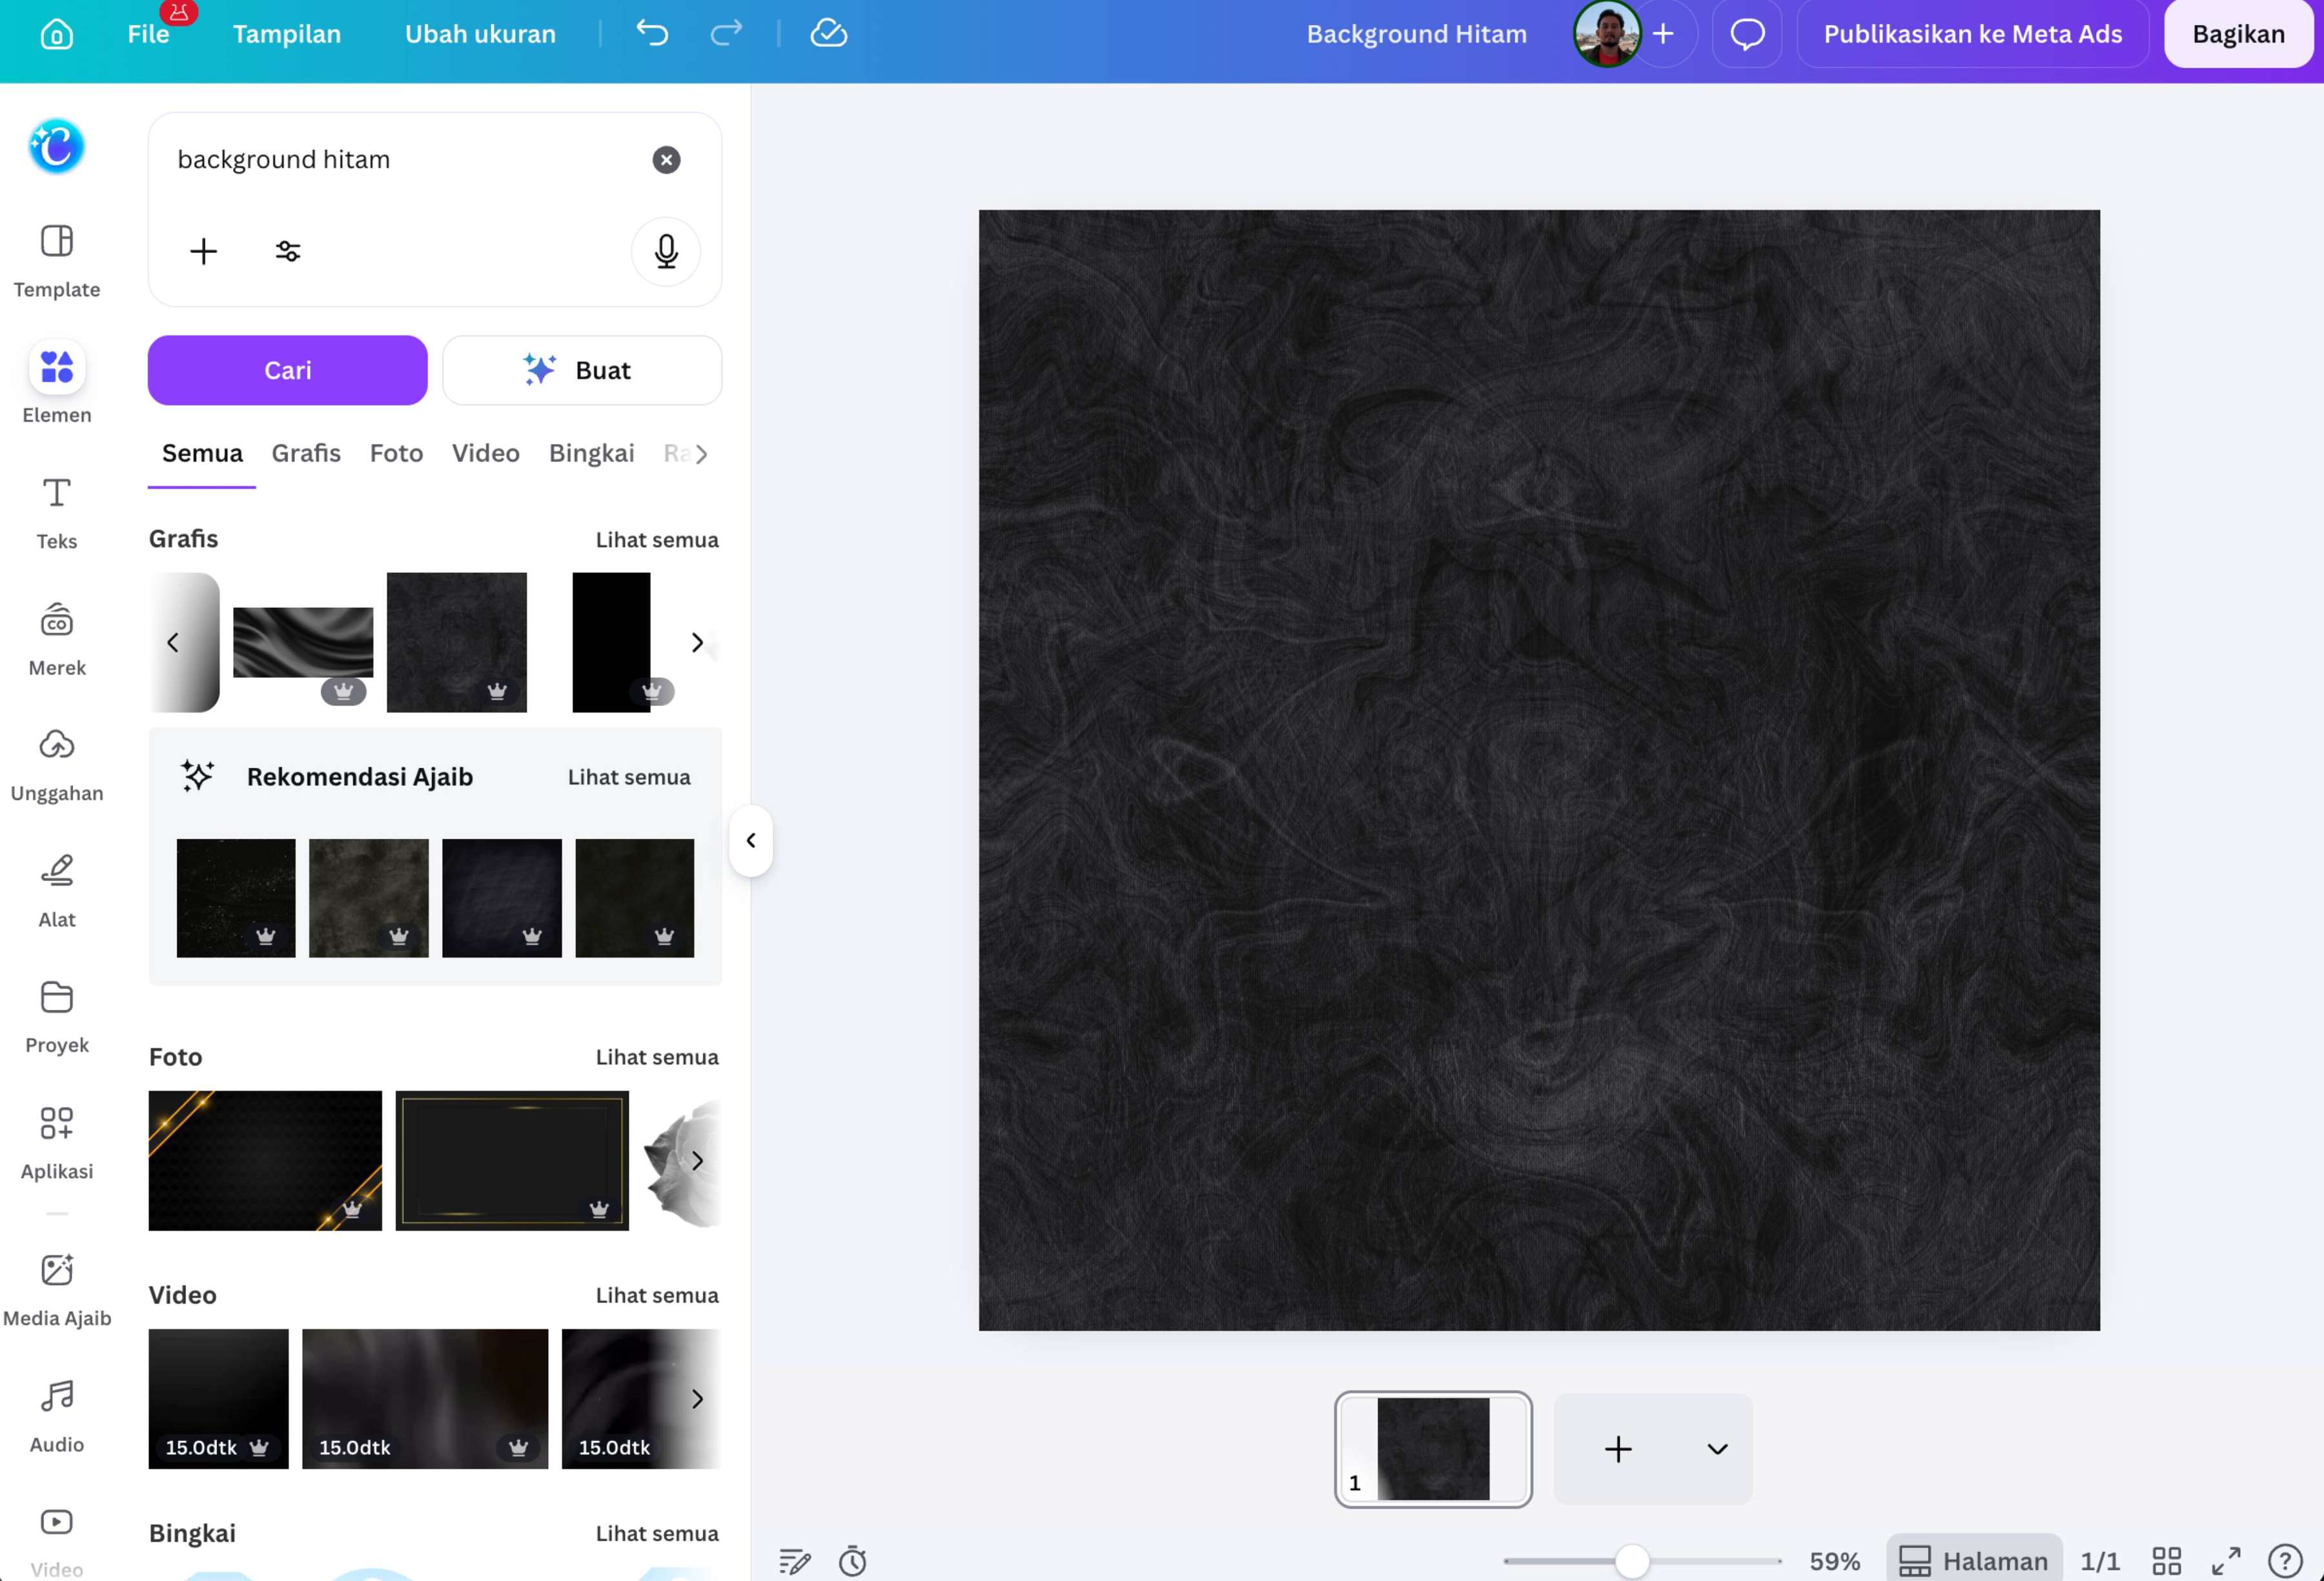Show next Grafis results
2324x1581 pixels.
pyautogui.click(x=697, y=643)
